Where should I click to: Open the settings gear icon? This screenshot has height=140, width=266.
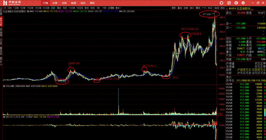tap(243, 3)
